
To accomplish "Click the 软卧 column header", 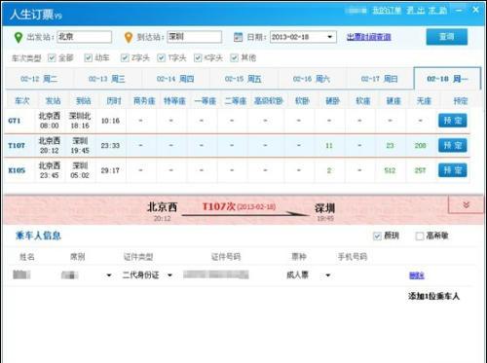I will point(302,101).
